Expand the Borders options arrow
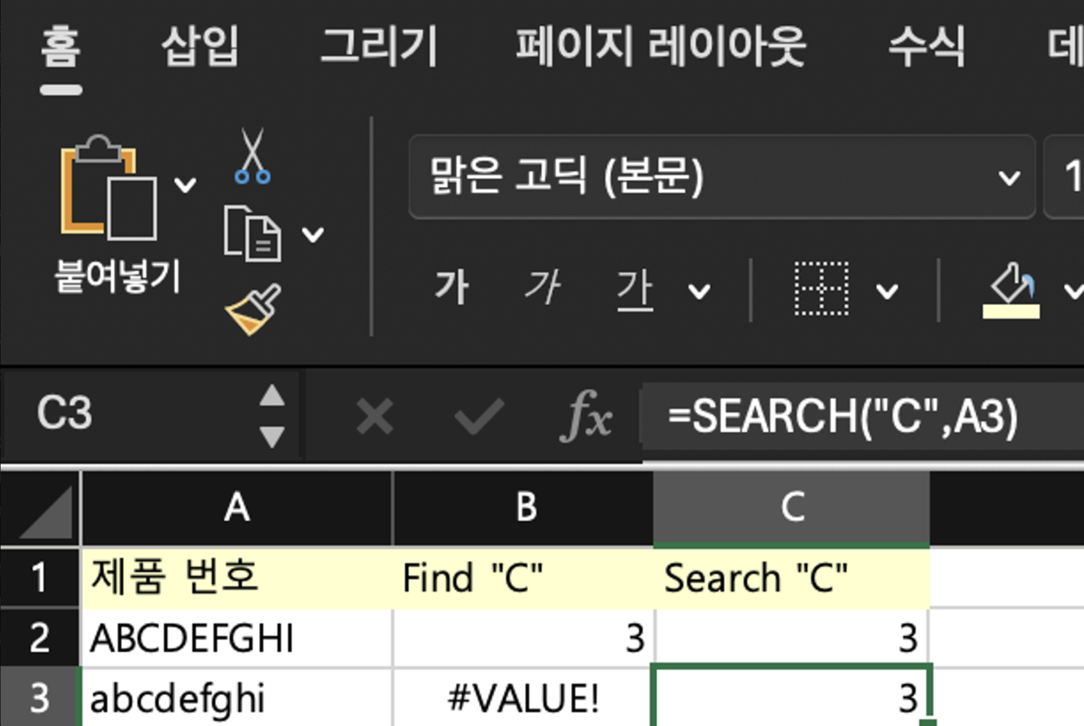The width and height of the screenshot is (1084, 726). (x=887, y=291)
